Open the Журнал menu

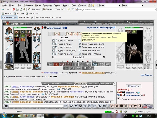(x=66, y=6)
